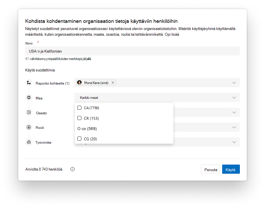Image resolution: width=265 pixels, height=208 pixels.
Task: Click Mona Kane avatar picture
Action: pos(79,83)
